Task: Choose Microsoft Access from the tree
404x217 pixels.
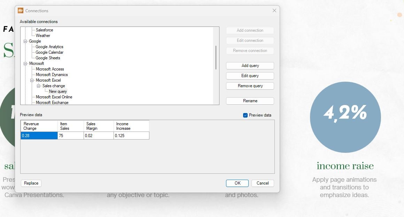Action: [x=50, y=69]
